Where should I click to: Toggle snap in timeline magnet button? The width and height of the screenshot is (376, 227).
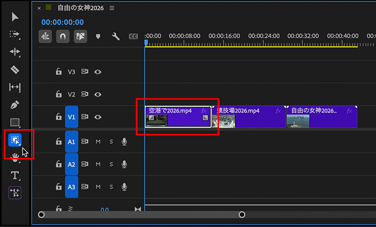[63, 36]
